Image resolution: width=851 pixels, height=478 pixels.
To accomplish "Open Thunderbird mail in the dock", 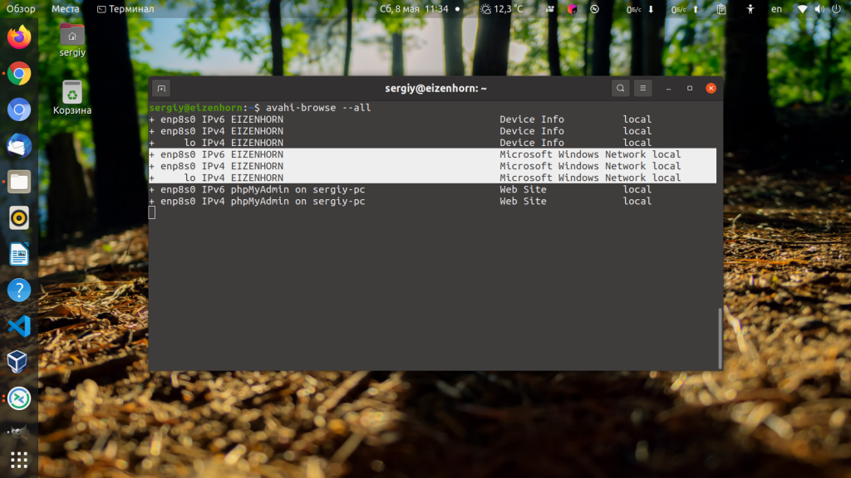I will coord(19,146).
